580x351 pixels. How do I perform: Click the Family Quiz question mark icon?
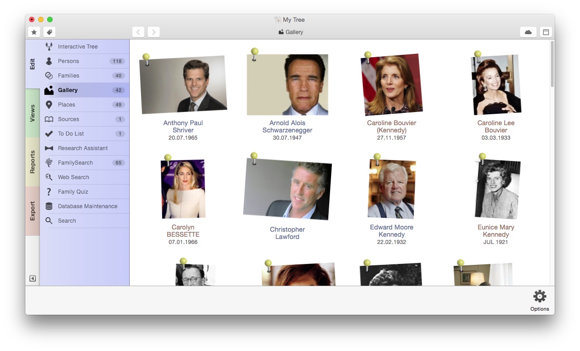[x=49, y=192]
